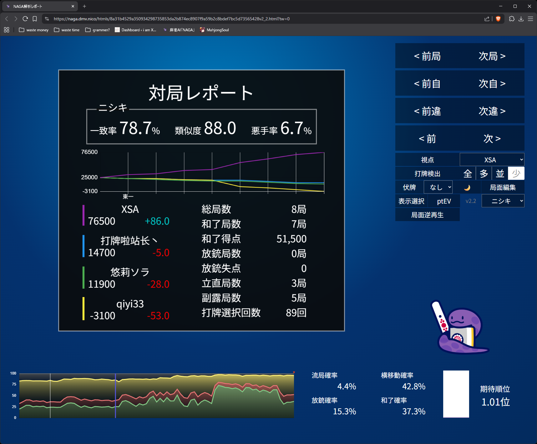
Task: Open the browser downloads icon
Action: (521, 19)
